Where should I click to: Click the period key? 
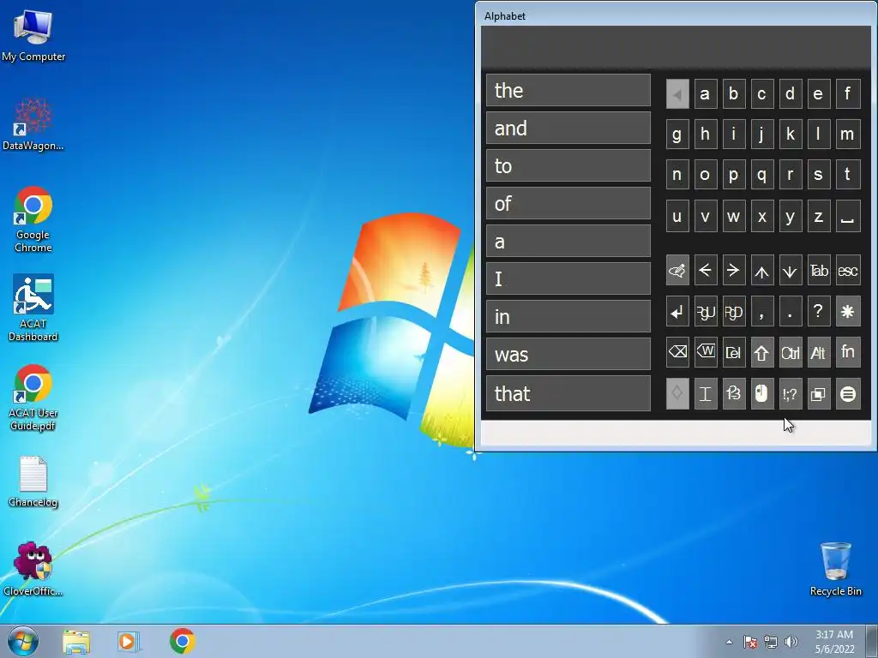[790, 312]
